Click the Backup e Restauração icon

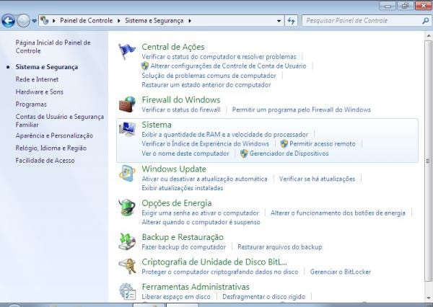[127, 241]
